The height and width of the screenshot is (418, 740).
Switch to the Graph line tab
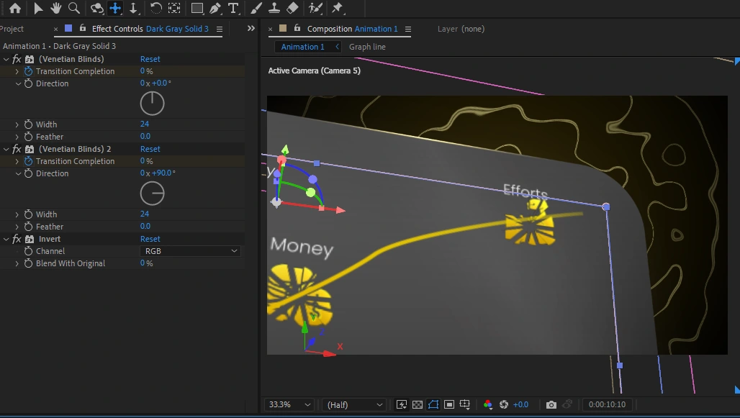[367, 47]
